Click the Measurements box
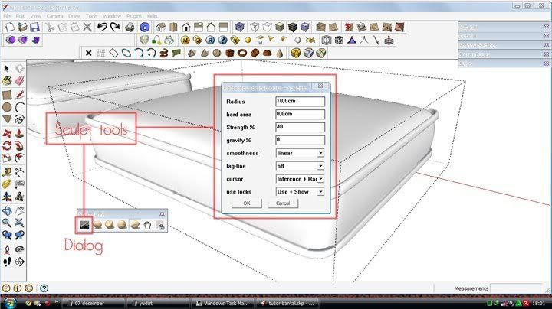 (517, 288)
